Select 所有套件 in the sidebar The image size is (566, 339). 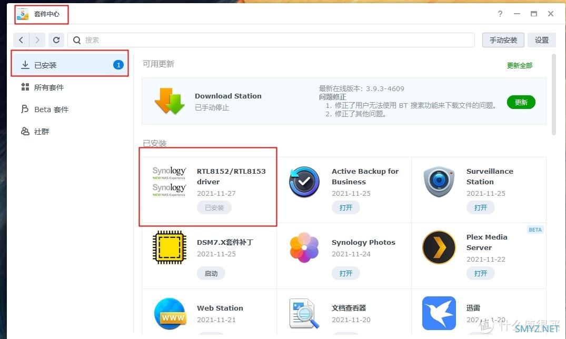tap(69, 87)
